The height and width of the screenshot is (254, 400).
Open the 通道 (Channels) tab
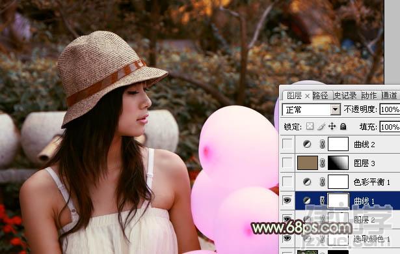click(x=390, y=96)
